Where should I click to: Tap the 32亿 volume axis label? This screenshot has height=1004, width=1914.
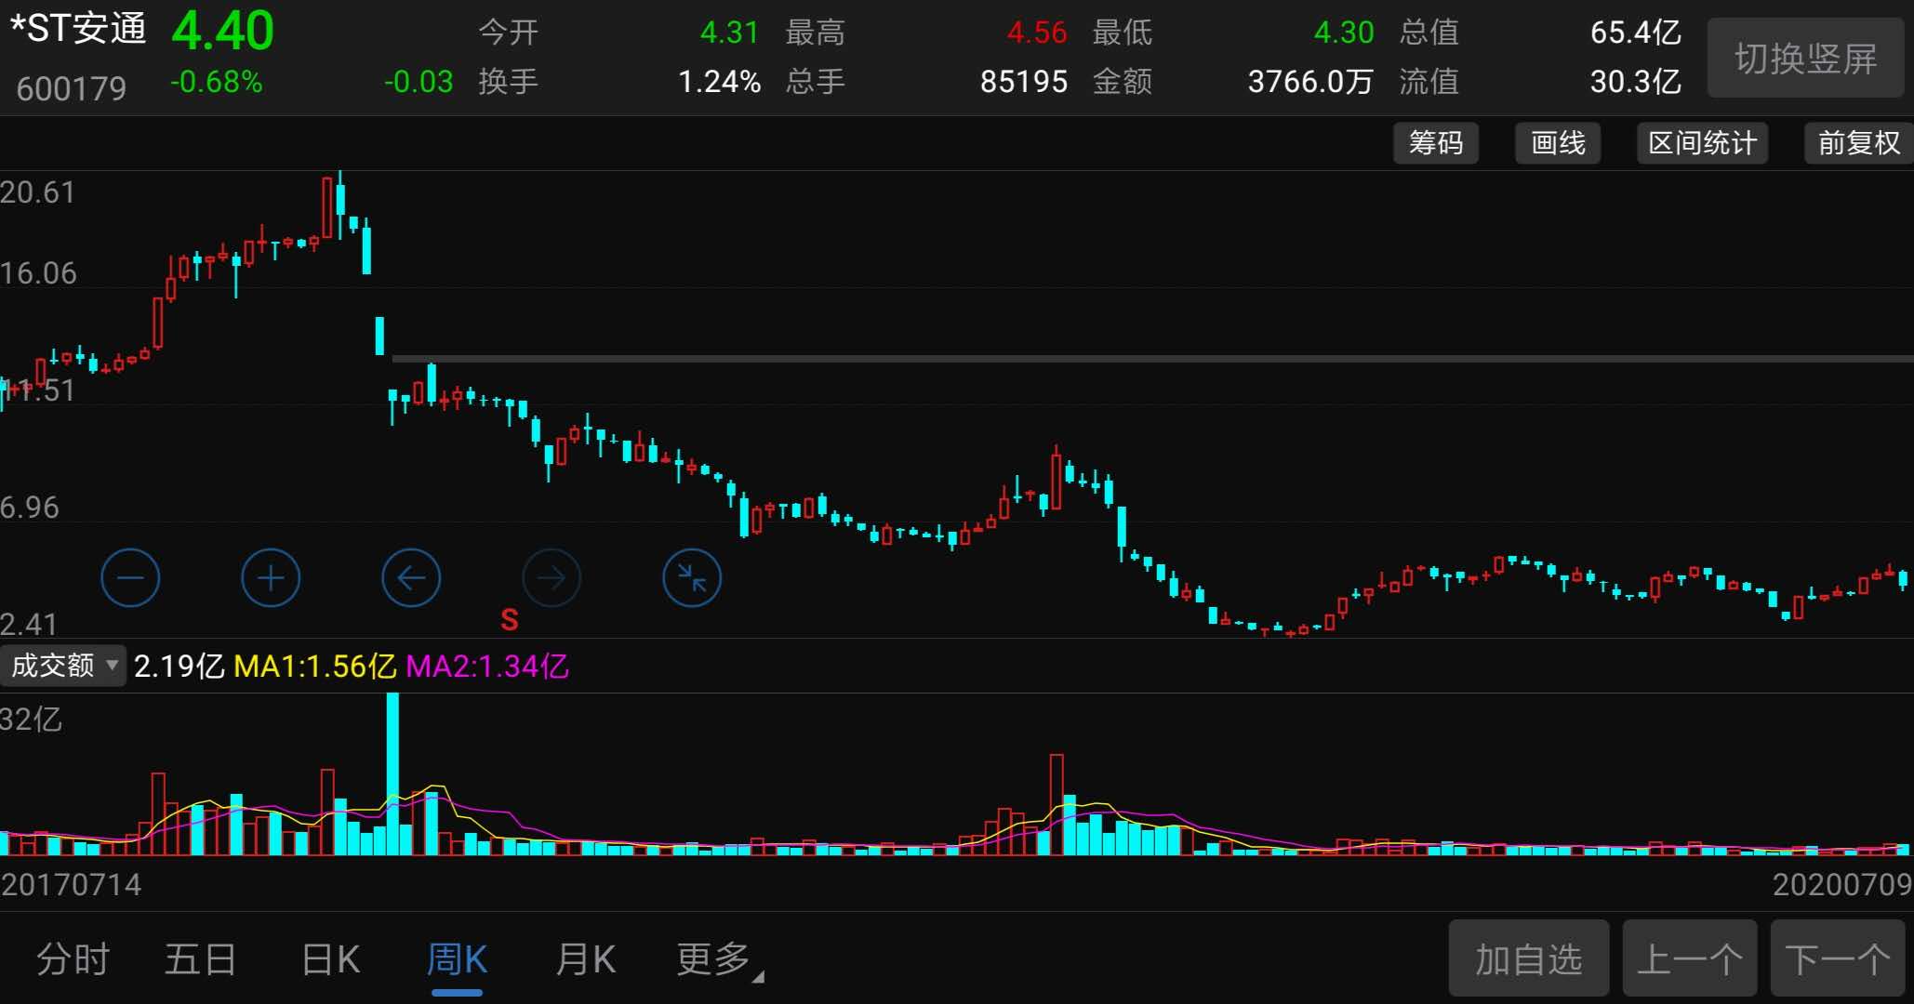32,720
